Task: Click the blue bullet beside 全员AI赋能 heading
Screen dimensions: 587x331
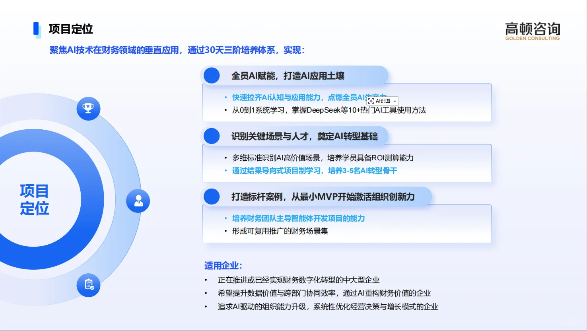Action: pos(212,75)
